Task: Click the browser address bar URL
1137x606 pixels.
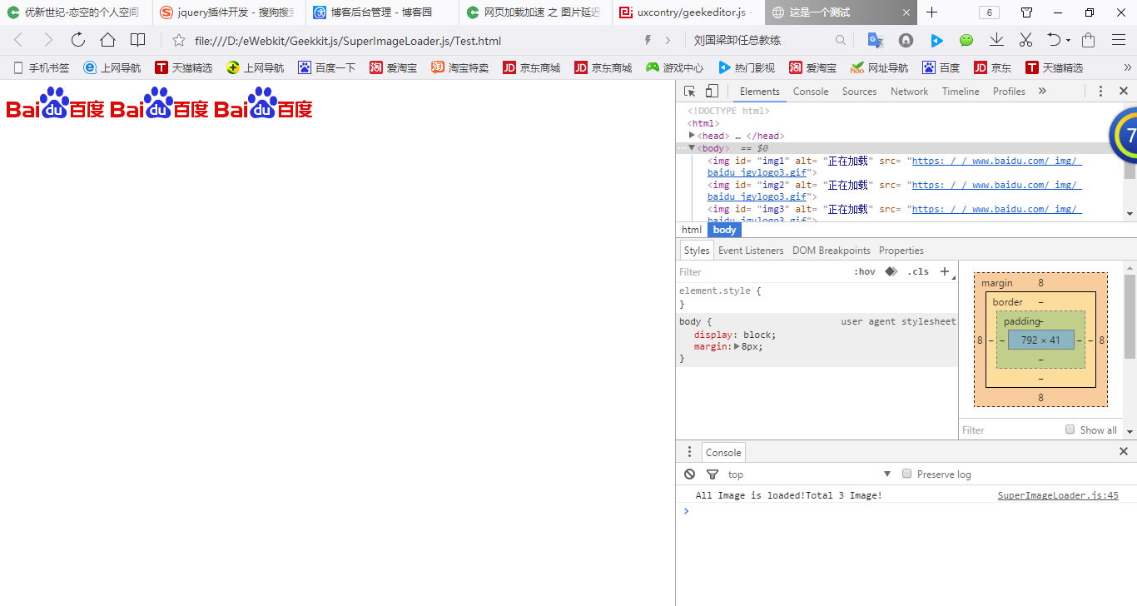Action: click(x=348, y=41)
